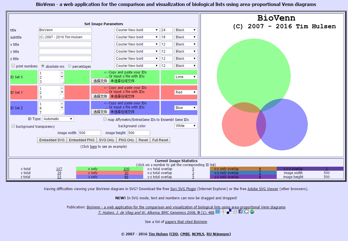Open the subtitle font dropdown
The image size is (348, 241).
[x=137, y=37]
